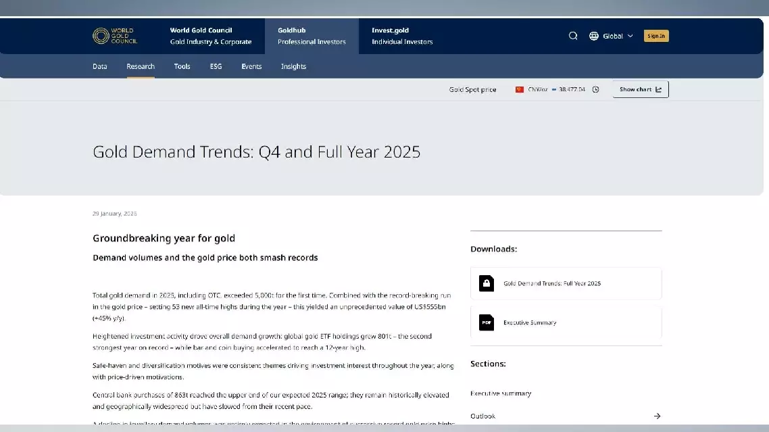Click the PDF icon for Executive Summary
This screenshot has width=769, height=432.
[487, 322]
